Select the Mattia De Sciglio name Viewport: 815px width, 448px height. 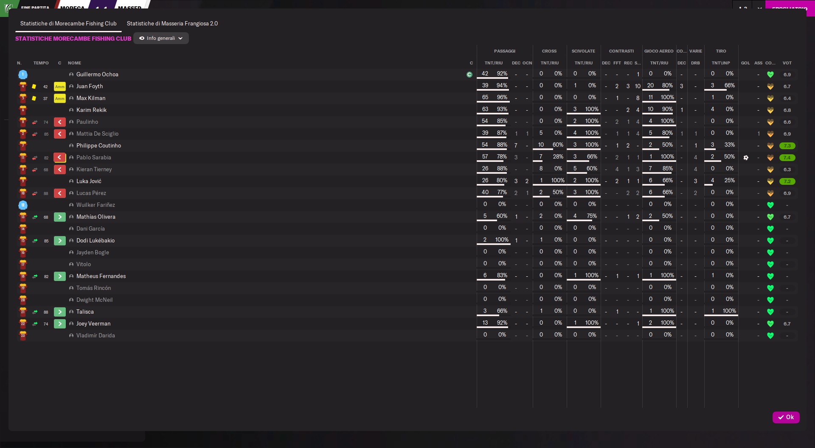[x=97, y=134]
